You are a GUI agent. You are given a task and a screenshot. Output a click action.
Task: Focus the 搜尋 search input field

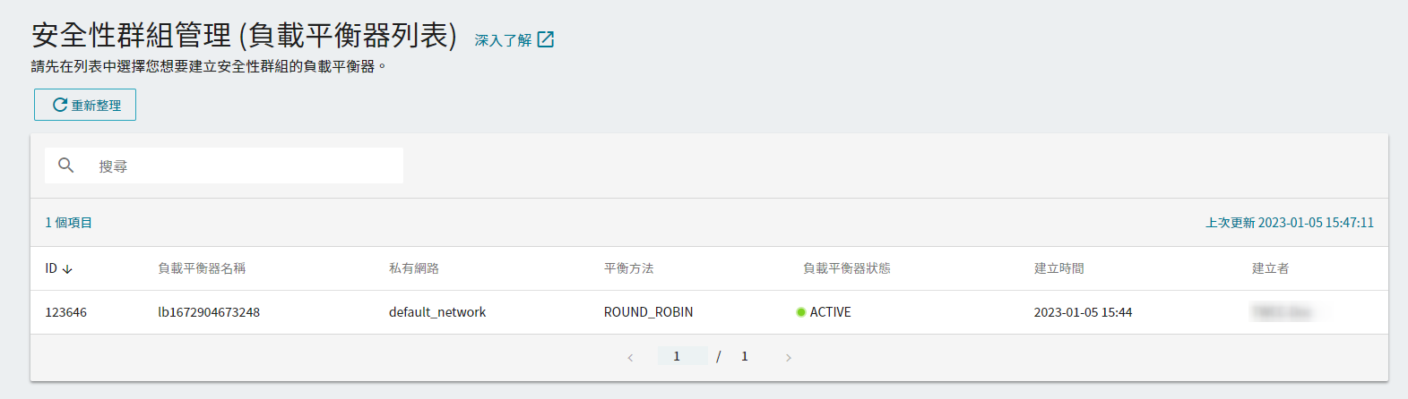224,166
